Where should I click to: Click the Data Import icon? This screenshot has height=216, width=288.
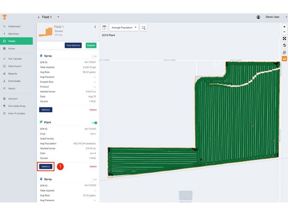point(4,66)
